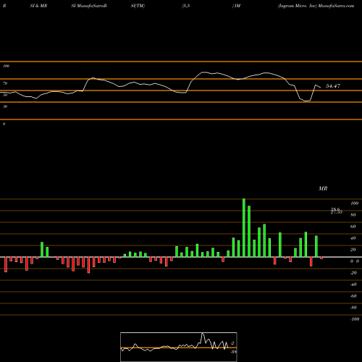
Task: Click the 30 label on the RSI axis
Action: point(5,106)
